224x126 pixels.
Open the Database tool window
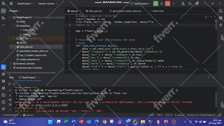click(221, 18)
